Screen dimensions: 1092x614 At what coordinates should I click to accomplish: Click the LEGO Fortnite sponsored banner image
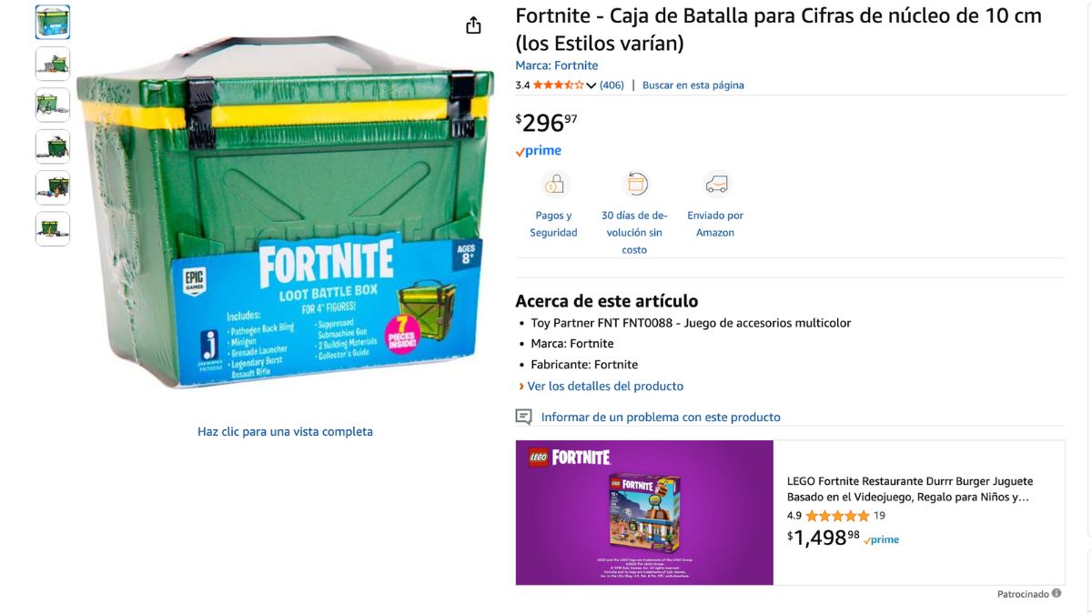coord(644,513)
